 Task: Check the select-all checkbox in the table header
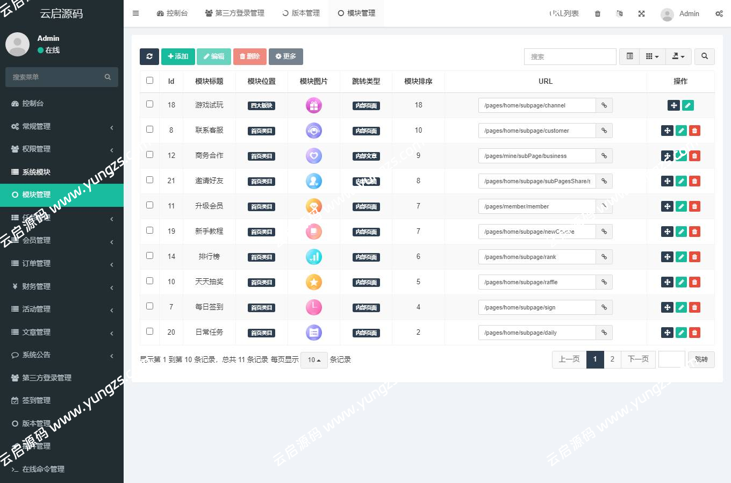(149, 80)
